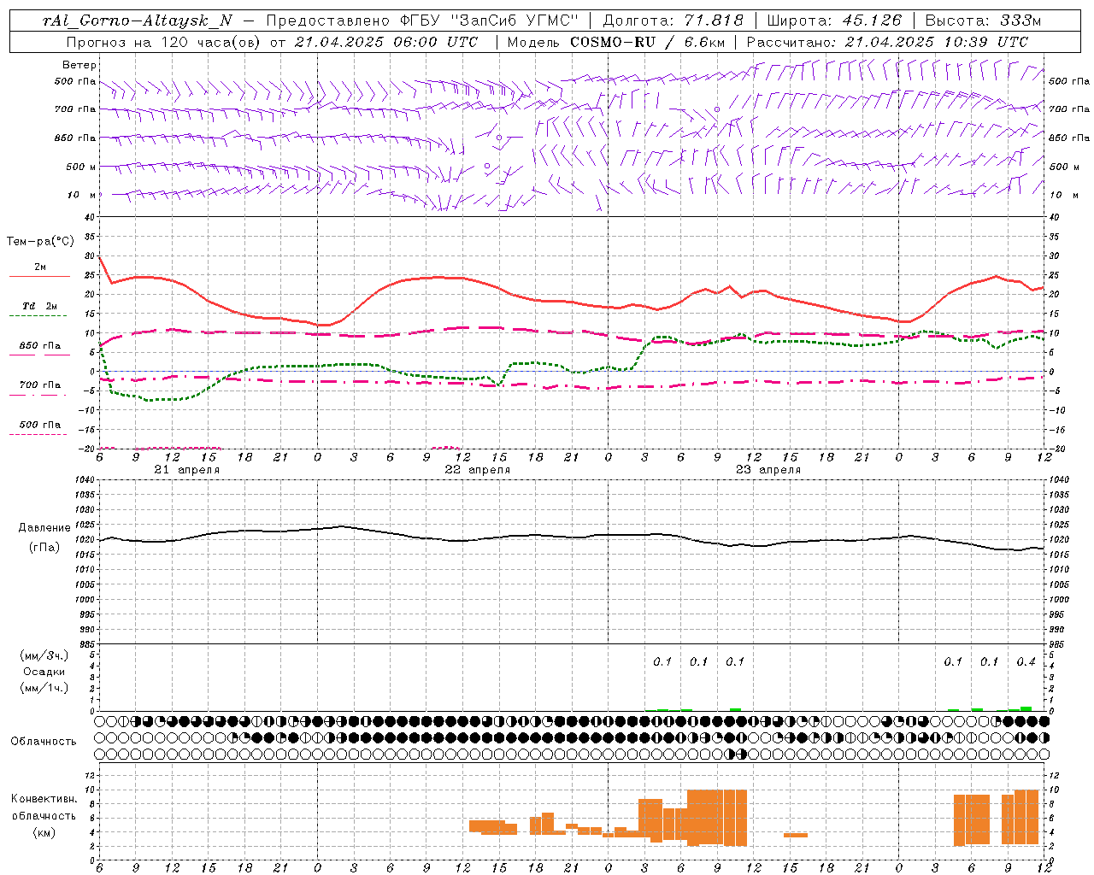
Task: Click the elevation text Высота: 333м
Action: [x=983, y=21]
